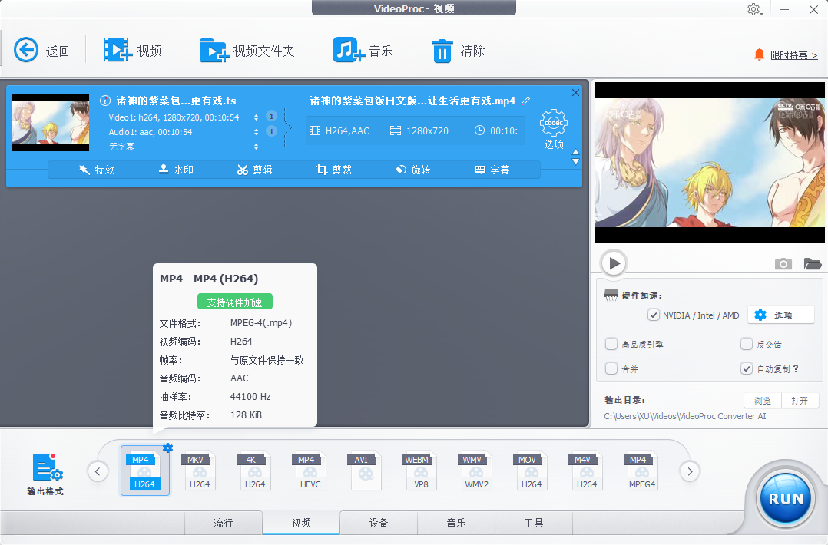828x545 pixels.
Task: Switch to the 设备 tab
Action: coord(379,523)
